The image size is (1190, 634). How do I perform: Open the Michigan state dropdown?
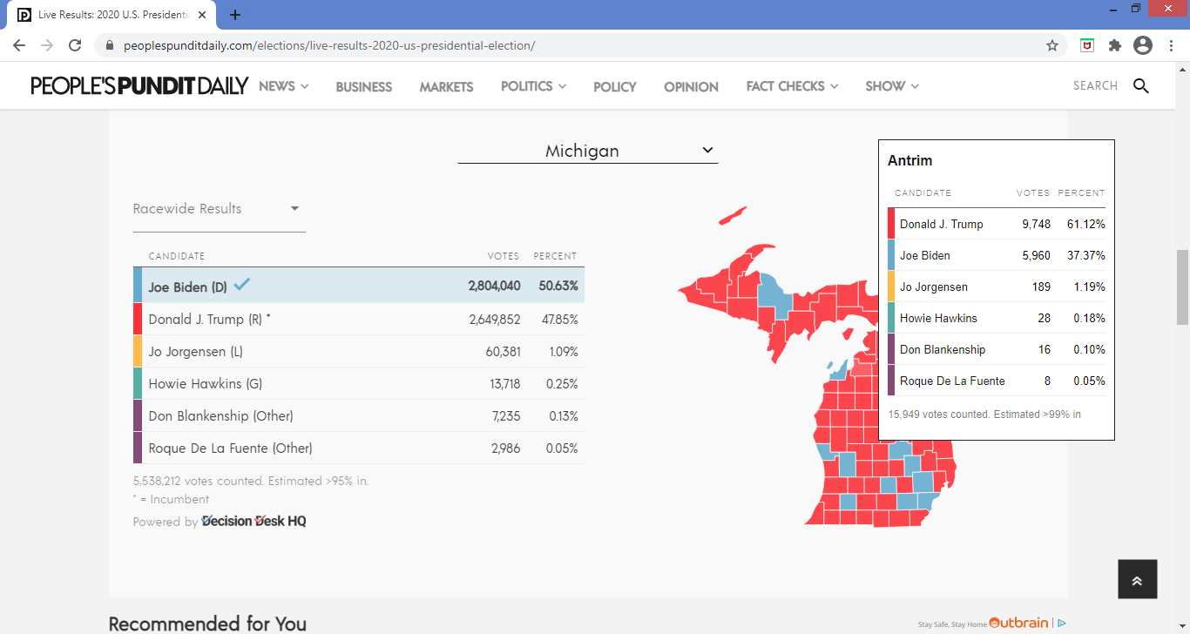588,151
